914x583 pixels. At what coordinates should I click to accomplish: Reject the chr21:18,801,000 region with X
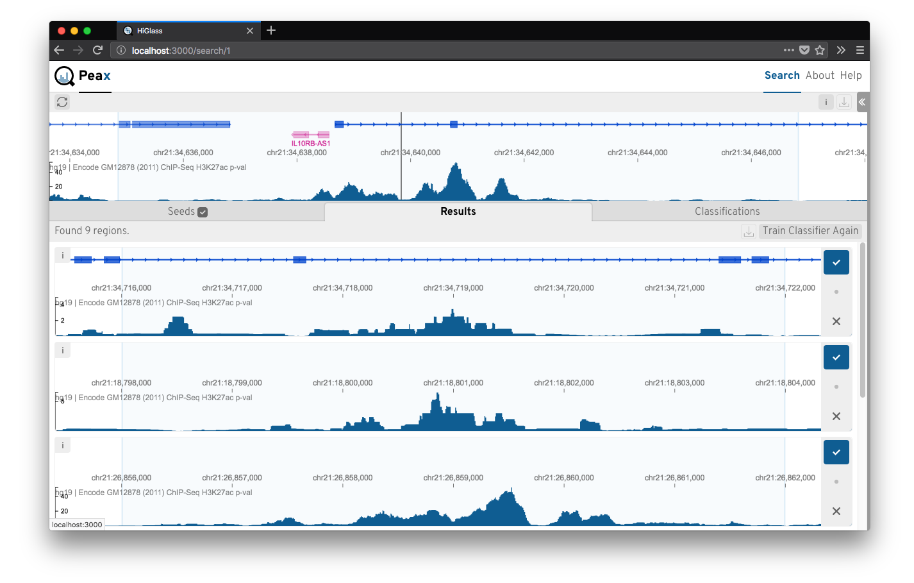836,416
